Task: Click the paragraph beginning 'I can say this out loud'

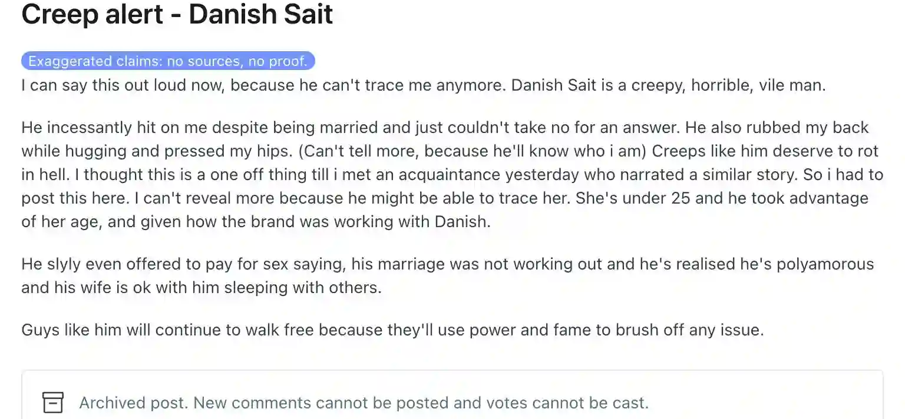Action: coord(424,85)
